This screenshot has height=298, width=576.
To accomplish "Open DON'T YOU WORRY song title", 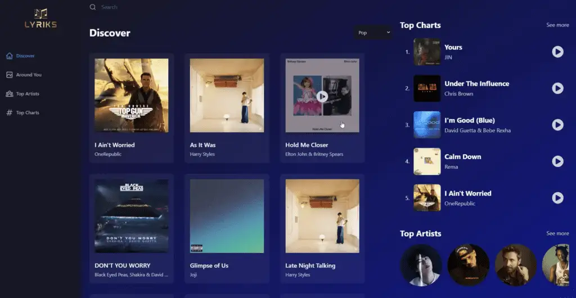I will [123, 265].
